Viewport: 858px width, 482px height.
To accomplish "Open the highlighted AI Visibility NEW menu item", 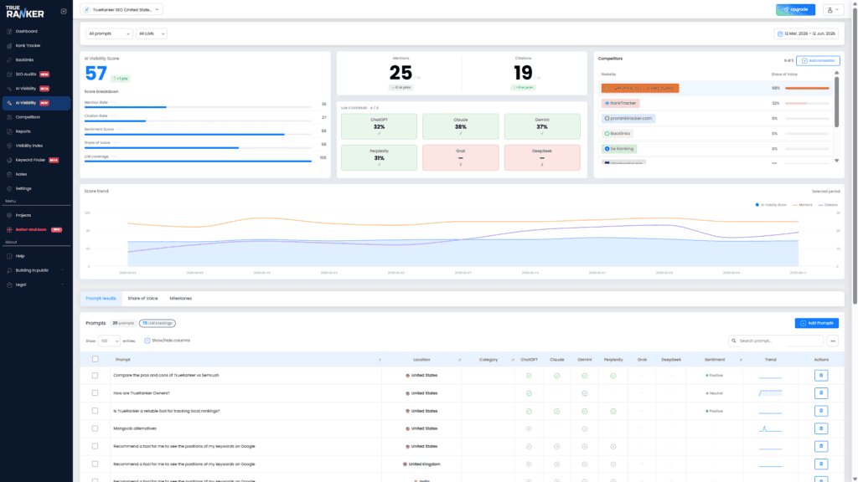I will (x=36, y=103).
